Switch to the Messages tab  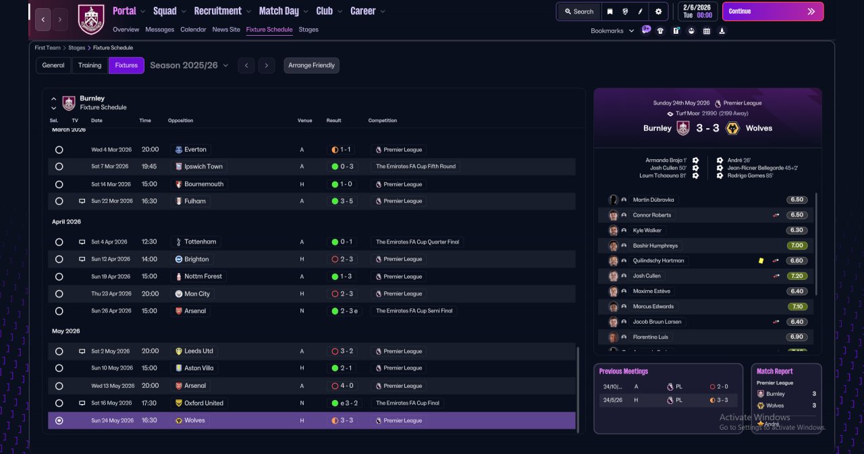click(159, 30)
